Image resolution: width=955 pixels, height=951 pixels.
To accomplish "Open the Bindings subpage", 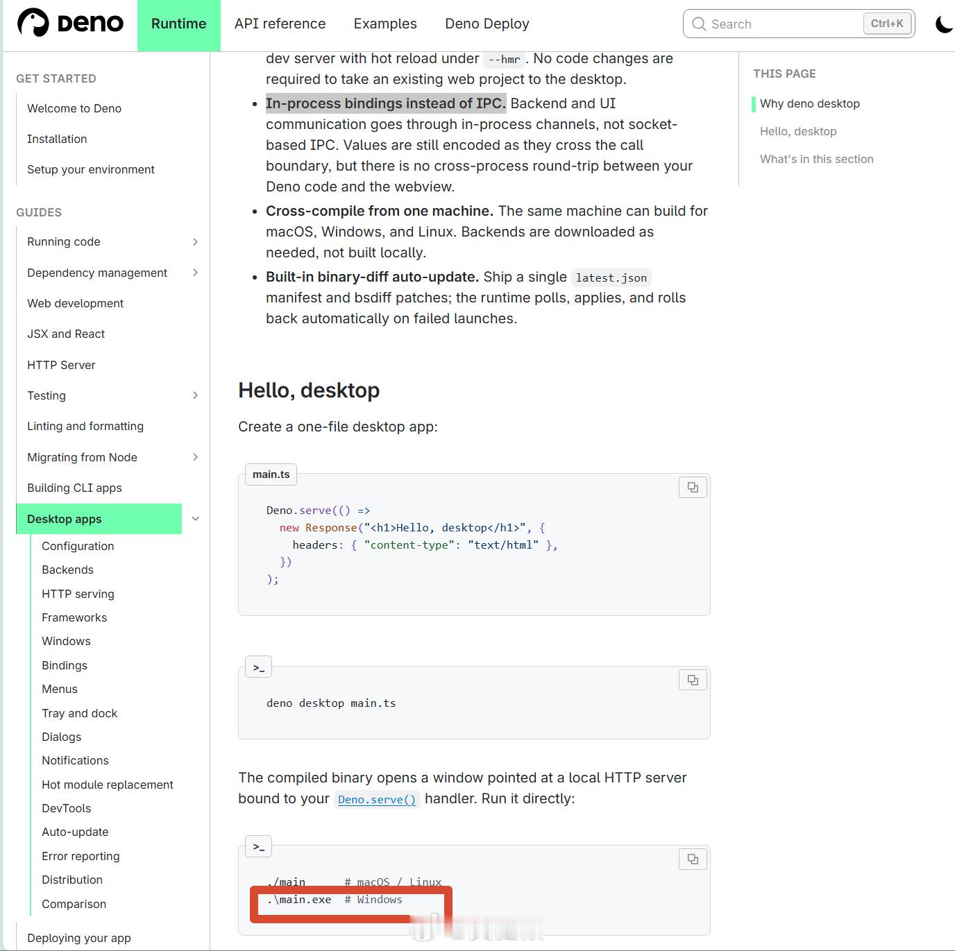I will click(x=65, y=665).
